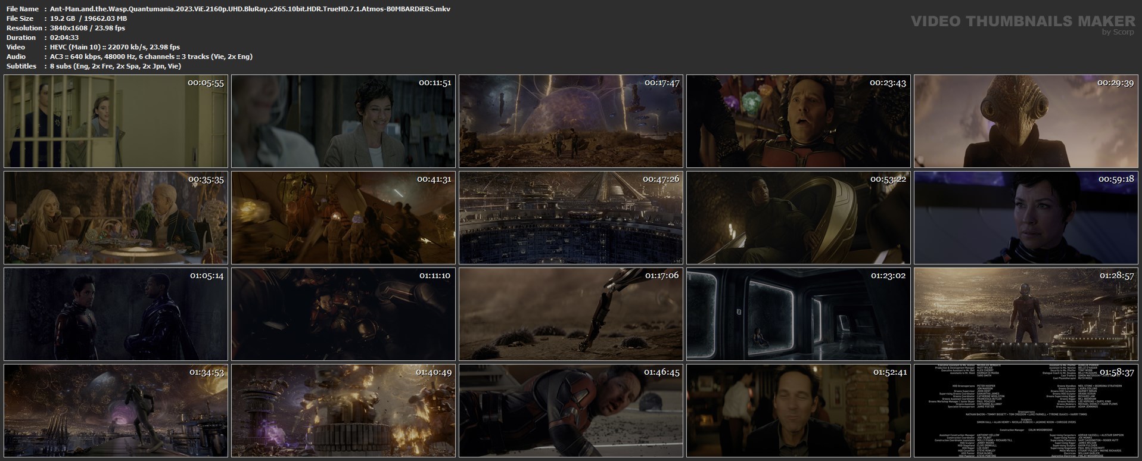Click the file name ending in B0MBARDiERS.mkv
Image resolution: width=1142 pixels, height=461 pixels.
tap(250, 9)
